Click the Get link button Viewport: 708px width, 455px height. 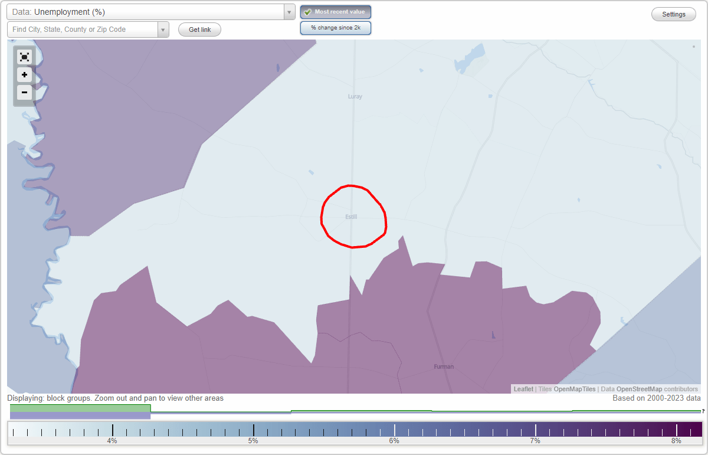click(199, 30)
